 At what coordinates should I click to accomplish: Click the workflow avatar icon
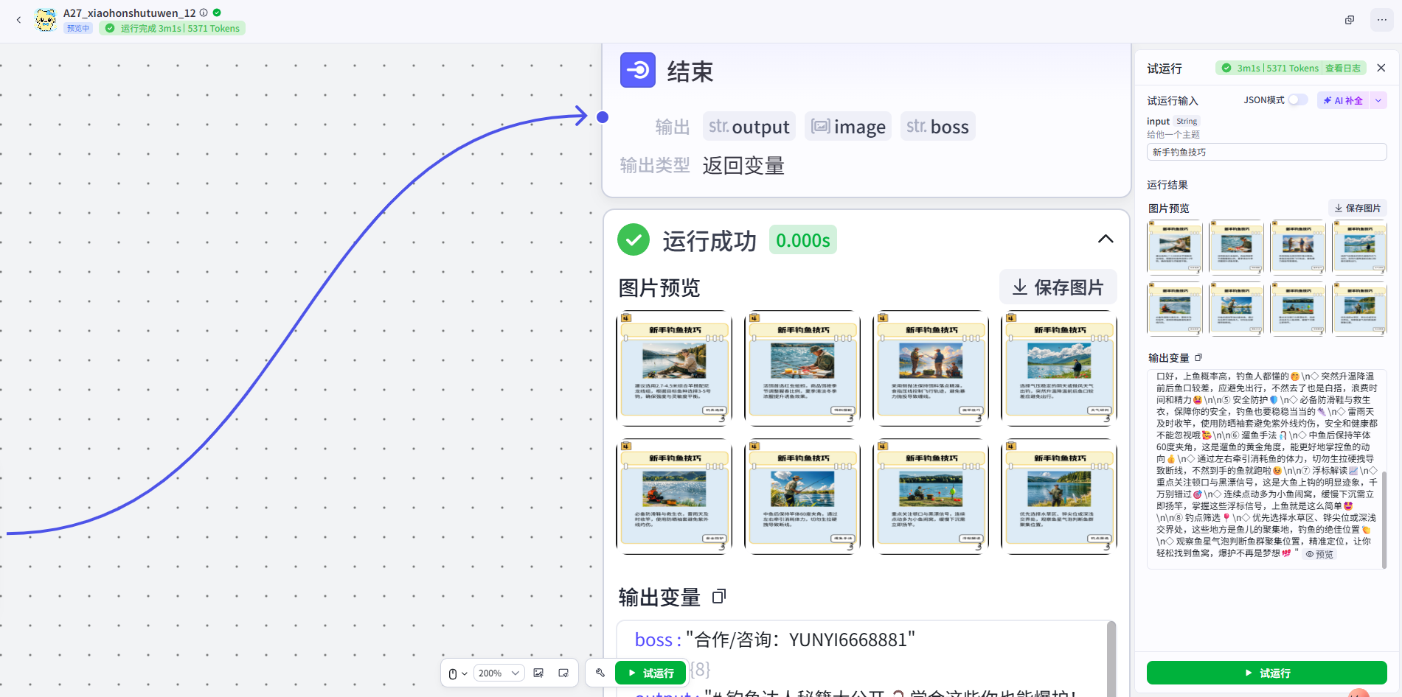coord(46,20)
